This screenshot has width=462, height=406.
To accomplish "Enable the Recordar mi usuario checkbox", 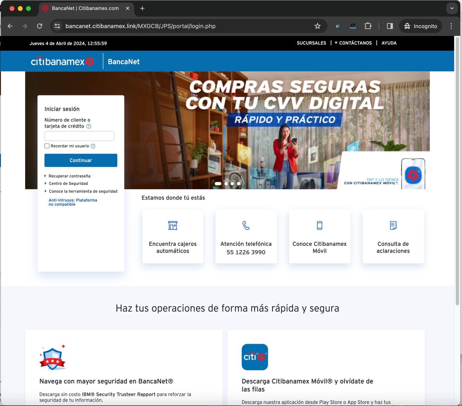I will coord(47,146).
